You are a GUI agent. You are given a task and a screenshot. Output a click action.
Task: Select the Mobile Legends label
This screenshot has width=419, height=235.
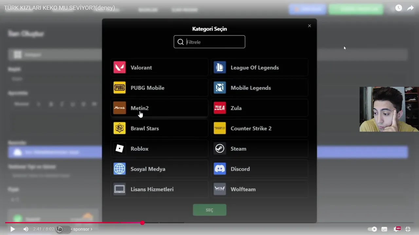pos(251,88)
